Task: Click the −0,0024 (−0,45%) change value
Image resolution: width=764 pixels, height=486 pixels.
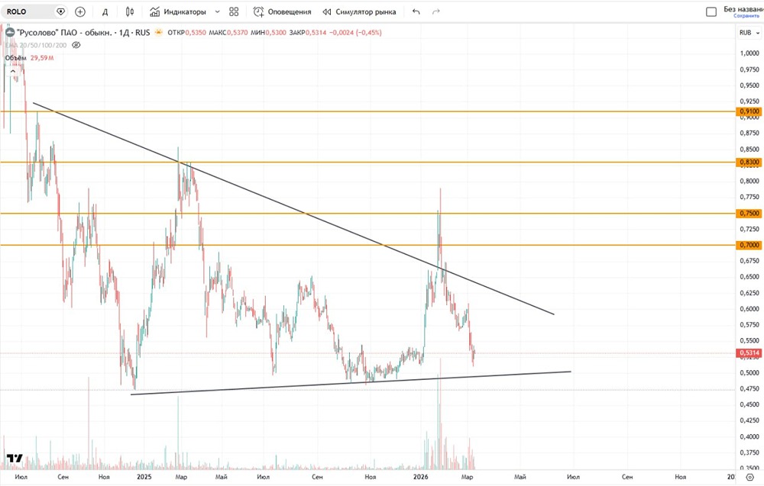Action: [x=356, y=33]
